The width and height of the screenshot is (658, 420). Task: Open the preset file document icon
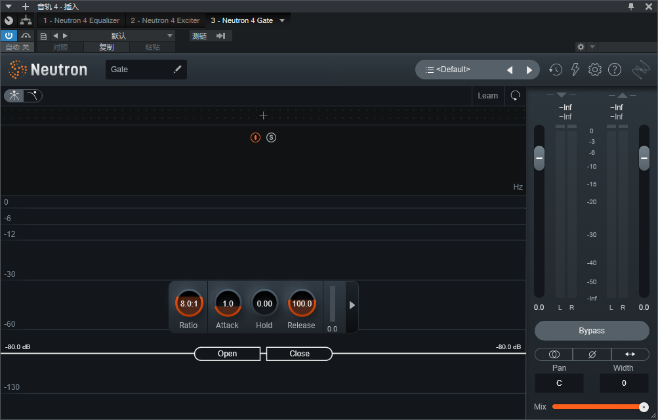(43, 36)
